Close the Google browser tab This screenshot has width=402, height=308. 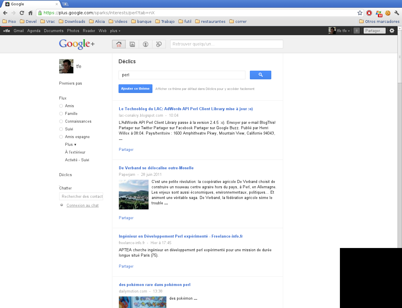coord(57,4)
